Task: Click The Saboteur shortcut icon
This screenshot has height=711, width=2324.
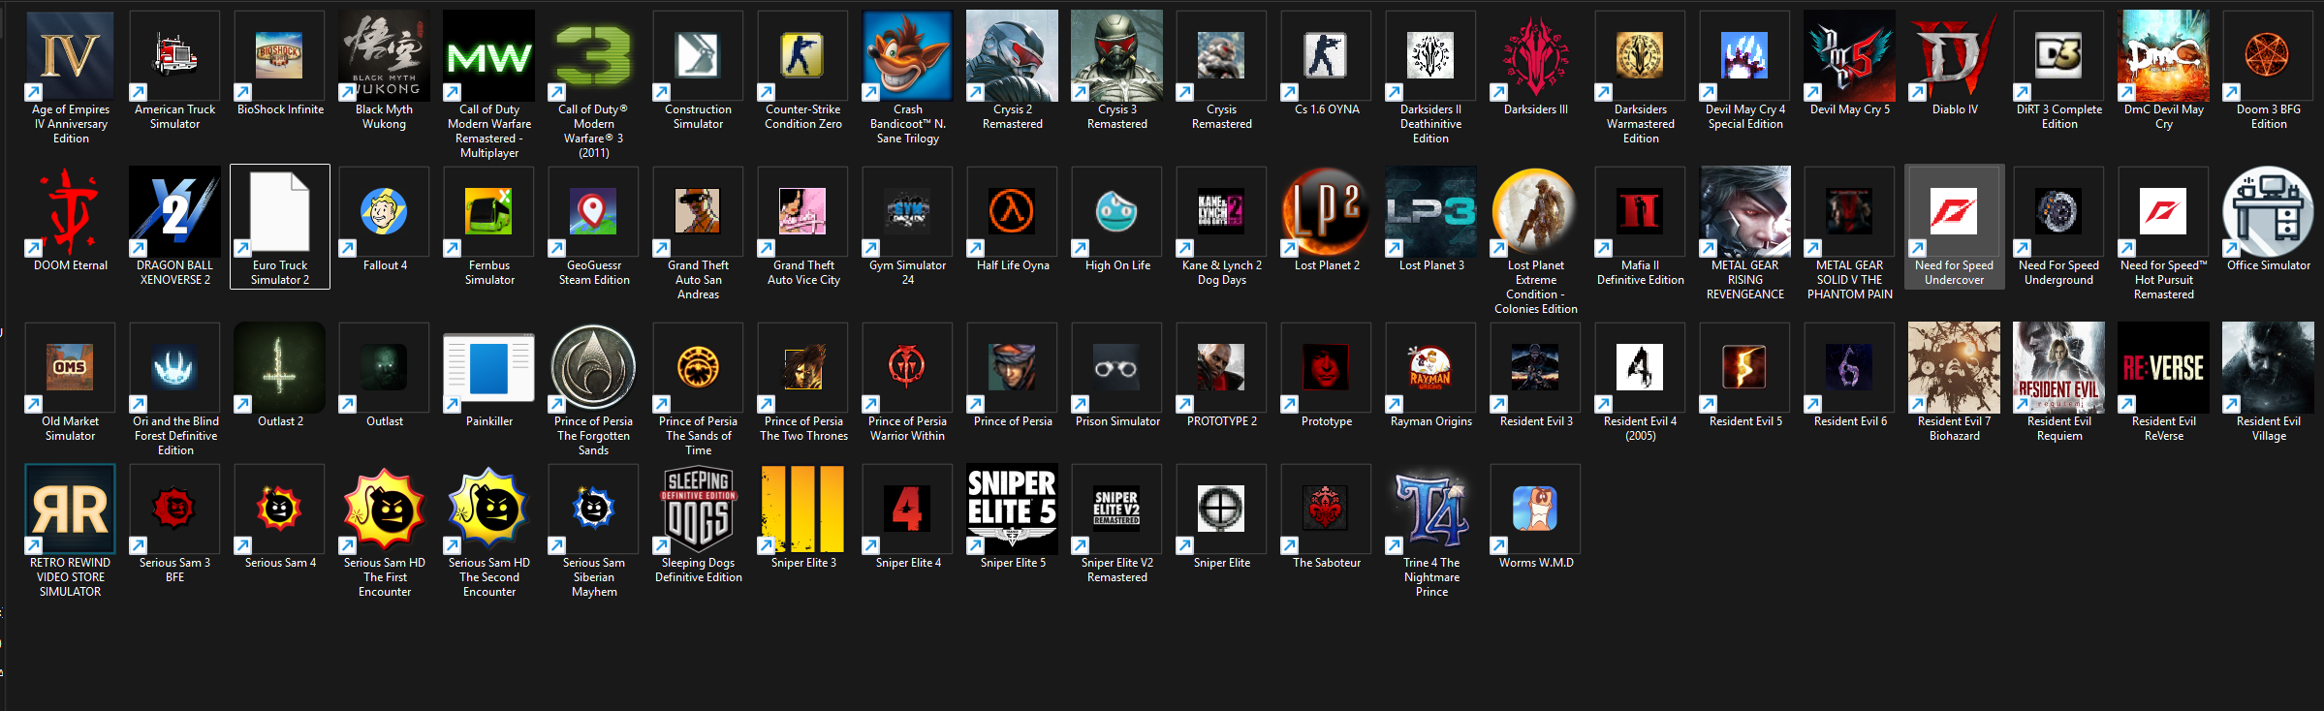Action: tap(1326, 510)
